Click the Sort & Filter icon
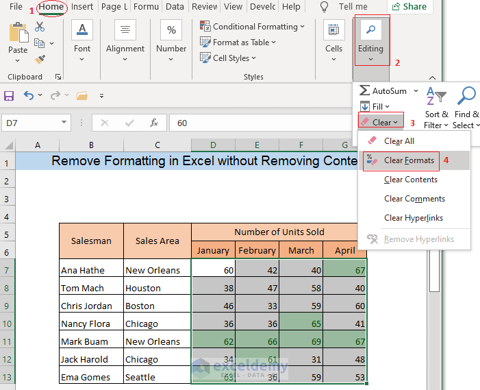 click(436, 96)
